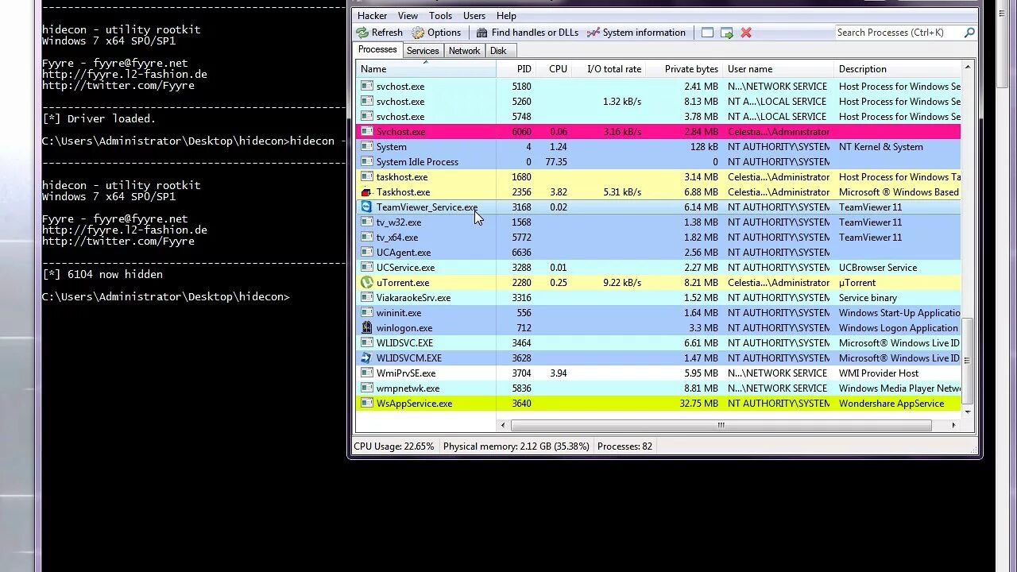Click the red X kill window icon
Image resolution: width=1017 pixels, height=572 pixels.
tap(746, 33)
